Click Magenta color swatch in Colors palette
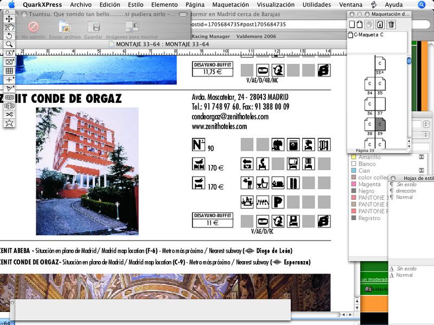 [x=354, y=184]
